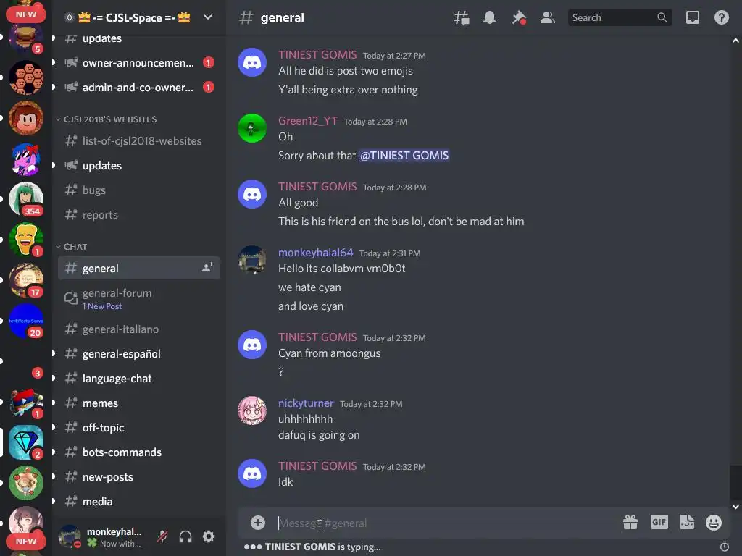The width and height of the screenshot is (742, 556).
Task: Click the @TINIEST GOMIS mention
Action: pyautogui.click(x=404, y=156)
